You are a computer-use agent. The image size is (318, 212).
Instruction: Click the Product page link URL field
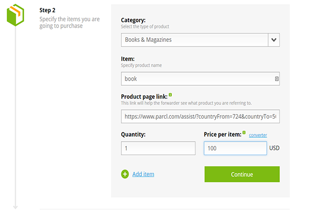pos(200,116)
